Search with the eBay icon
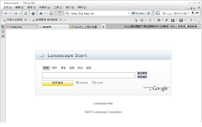The height and width of the screenshot is (127, 202). coord(197,13)
